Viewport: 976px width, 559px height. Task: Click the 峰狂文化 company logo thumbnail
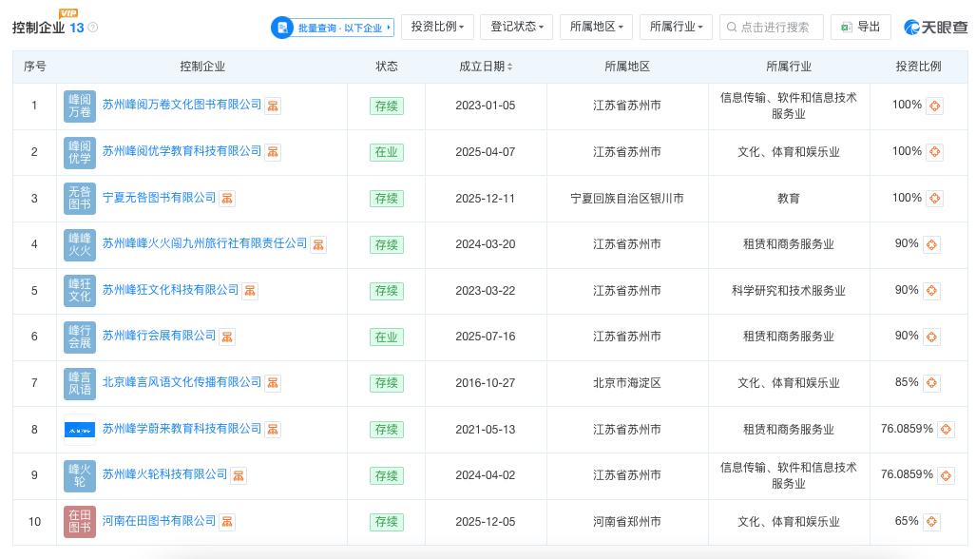80,291
